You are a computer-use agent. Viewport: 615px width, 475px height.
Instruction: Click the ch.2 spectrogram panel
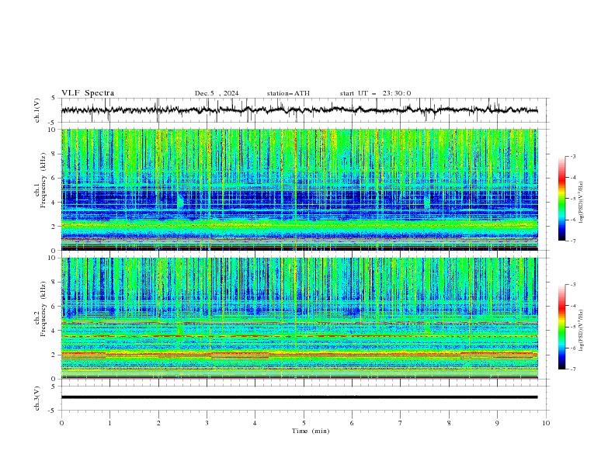click(x=299, y=318)
